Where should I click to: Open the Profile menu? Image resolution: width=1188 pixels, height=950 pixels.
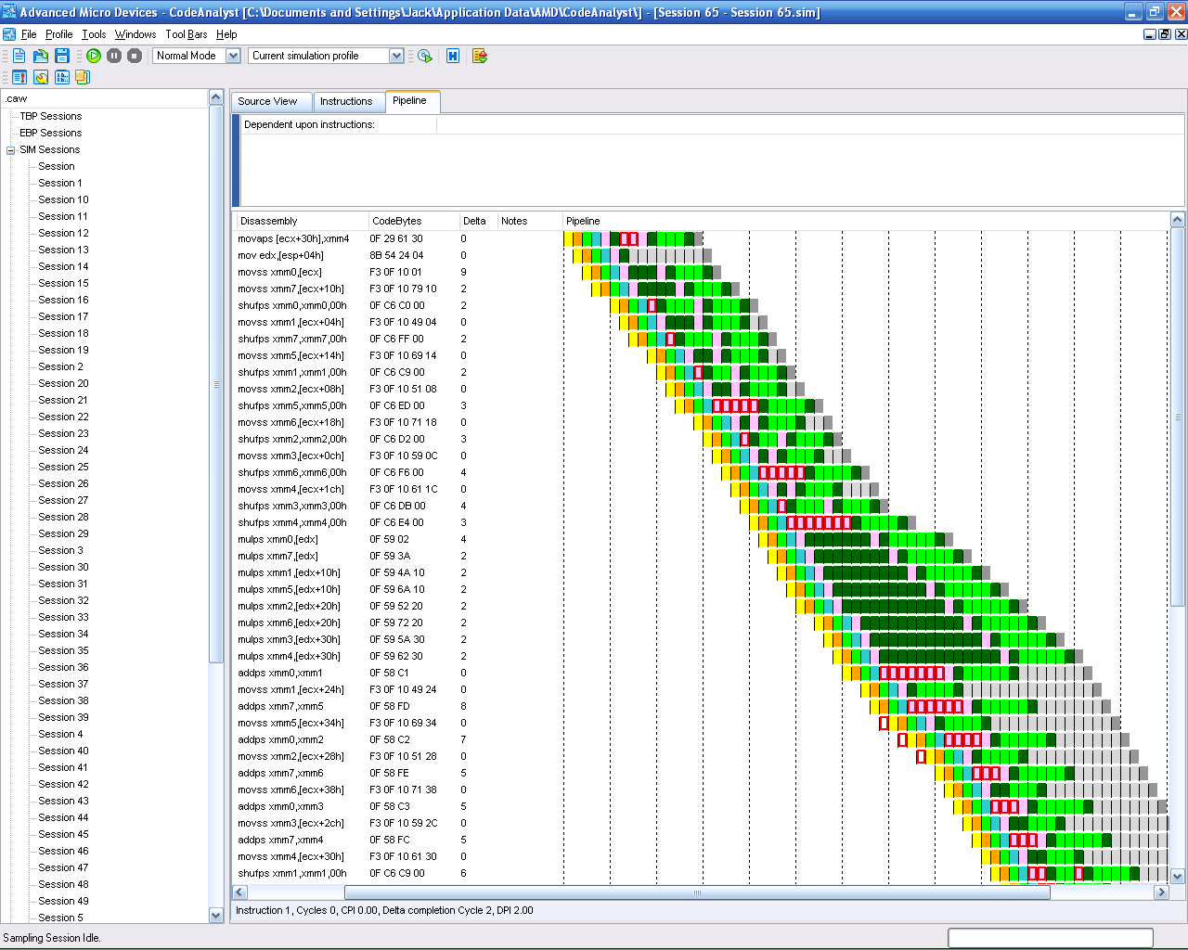point(58,34)
